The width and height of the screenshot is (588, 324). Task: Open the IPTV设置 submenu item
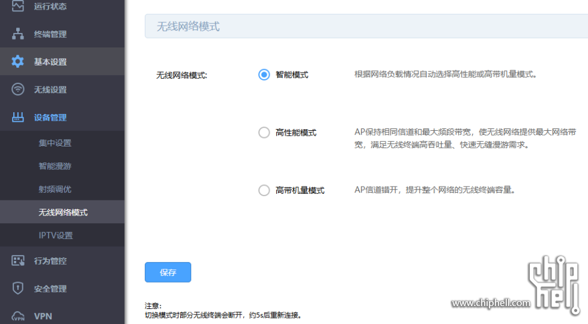pos(62,235)
